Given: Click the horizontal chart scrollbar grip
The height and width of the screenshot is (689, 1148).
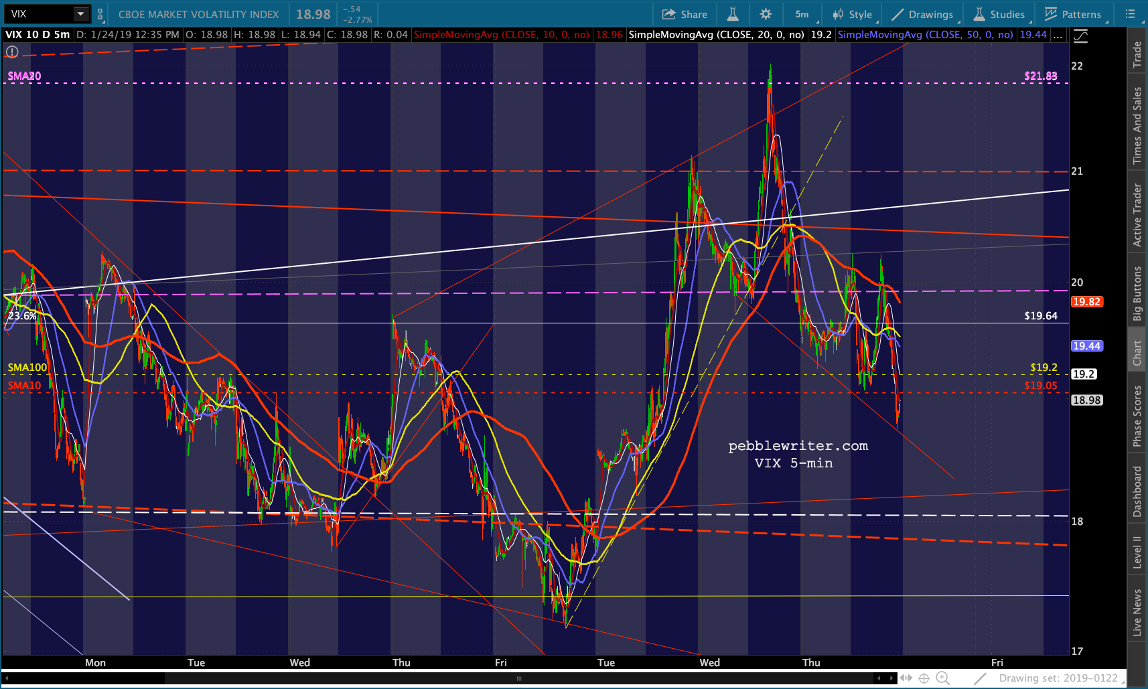Looking at the screenshot, I should click(518, 678).
